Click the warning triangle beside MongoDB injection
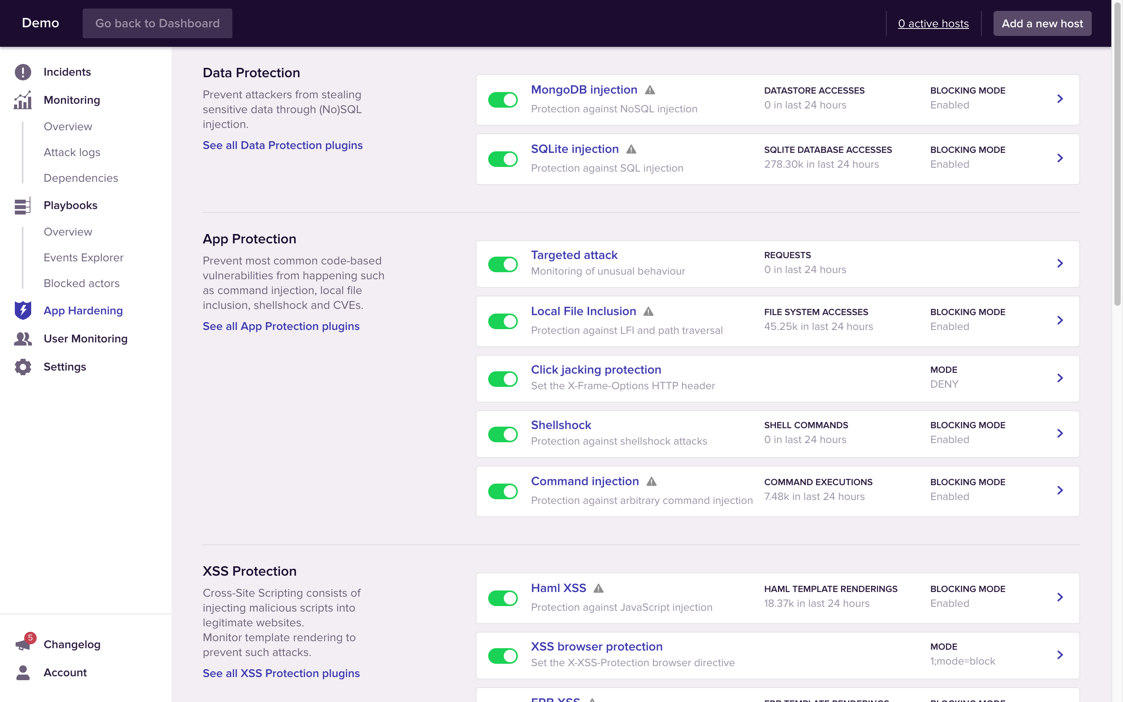The height and width of the screenshot is (702, 1123). pos(650,90)
